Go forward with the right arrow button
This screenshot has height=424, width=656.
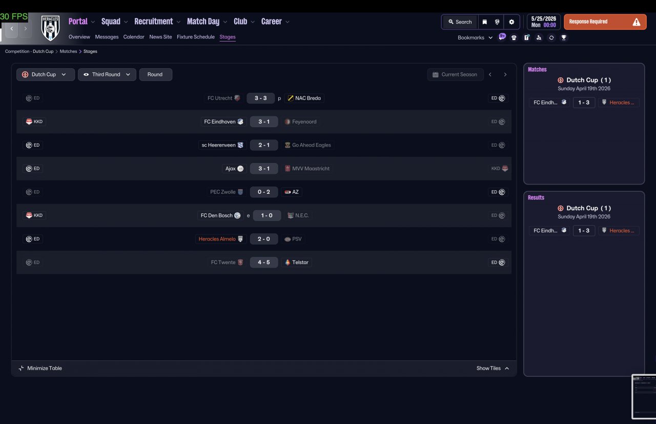25,29
